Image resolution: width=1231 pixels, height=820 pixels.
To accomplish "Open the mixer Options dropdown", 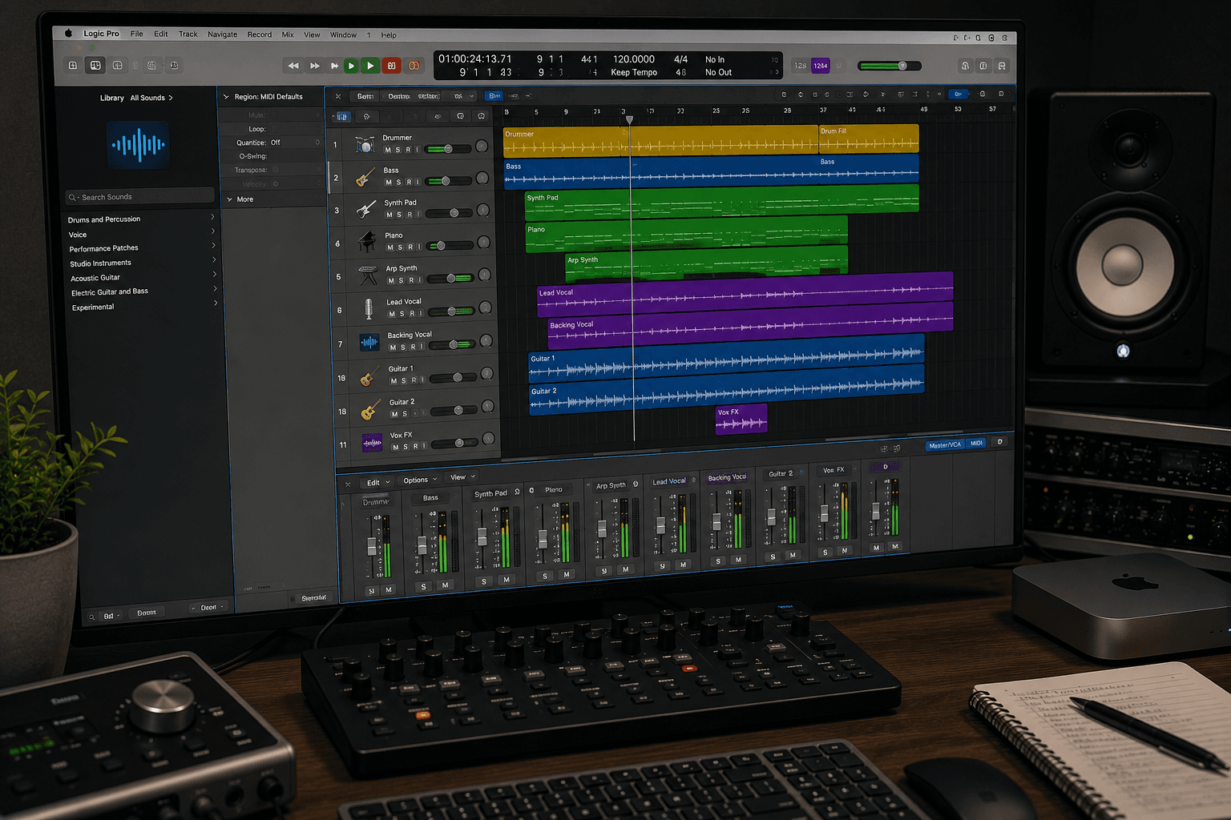I will coord(419,480).
